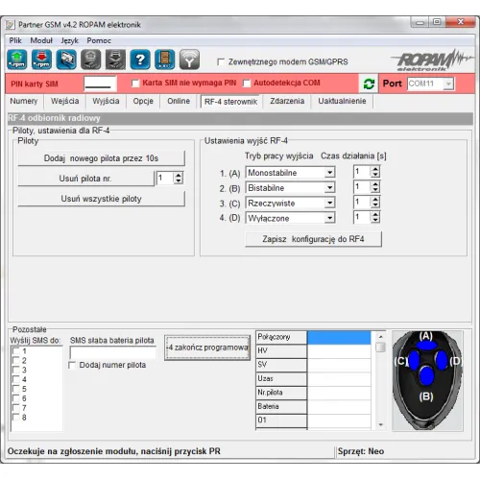Click the green refresh COM ports icon
Viewport: 480px width, 480px height.
[369, 84]
